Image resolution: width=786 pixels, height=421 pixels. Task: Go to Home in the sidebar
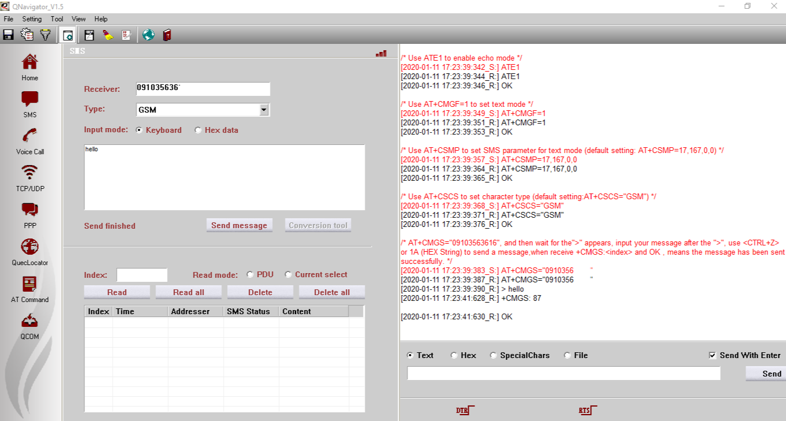click(29, 67)
